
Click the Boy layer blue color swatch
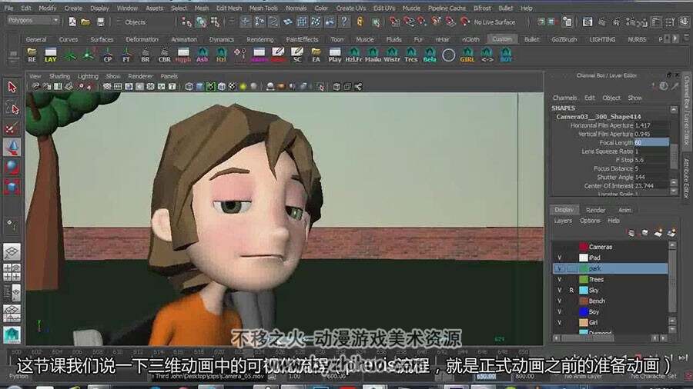coord(584,312)
